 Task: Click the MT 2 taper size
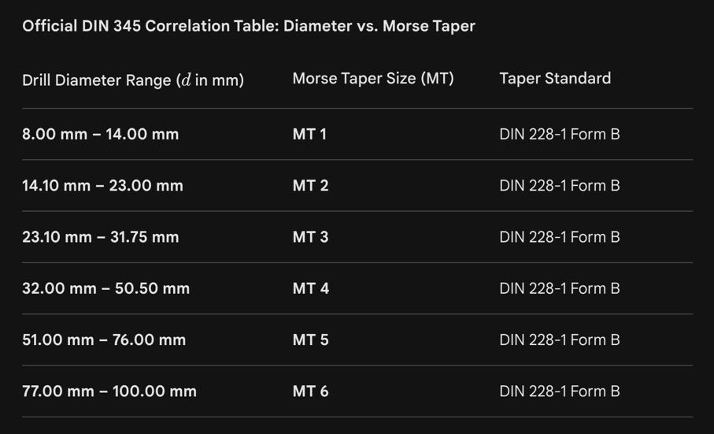point(310,186)
